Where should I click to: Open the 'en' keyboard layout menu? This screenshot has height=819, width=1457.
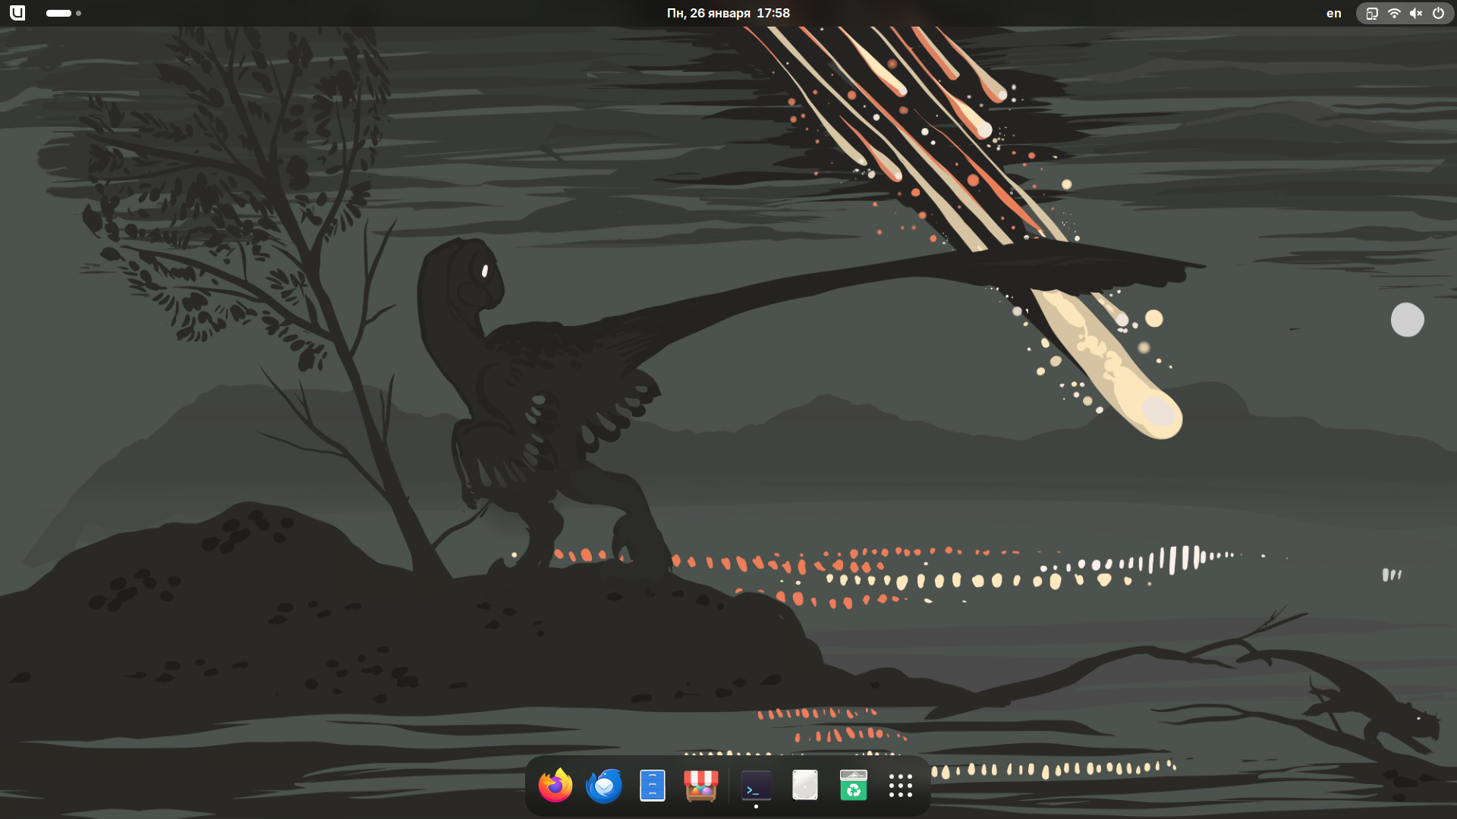(1333, 13)
